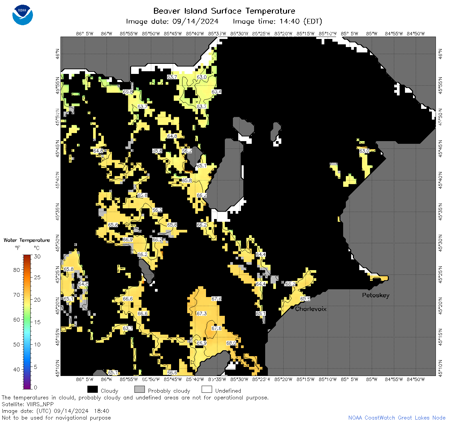
Task: Click the 70 tick on Fahrenheit scale
Action: coord(16,295)
